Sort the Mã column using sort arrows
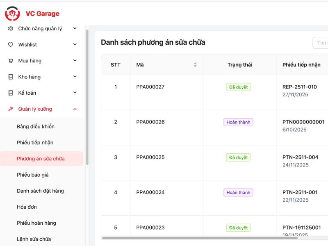 (x=195, y=65)
